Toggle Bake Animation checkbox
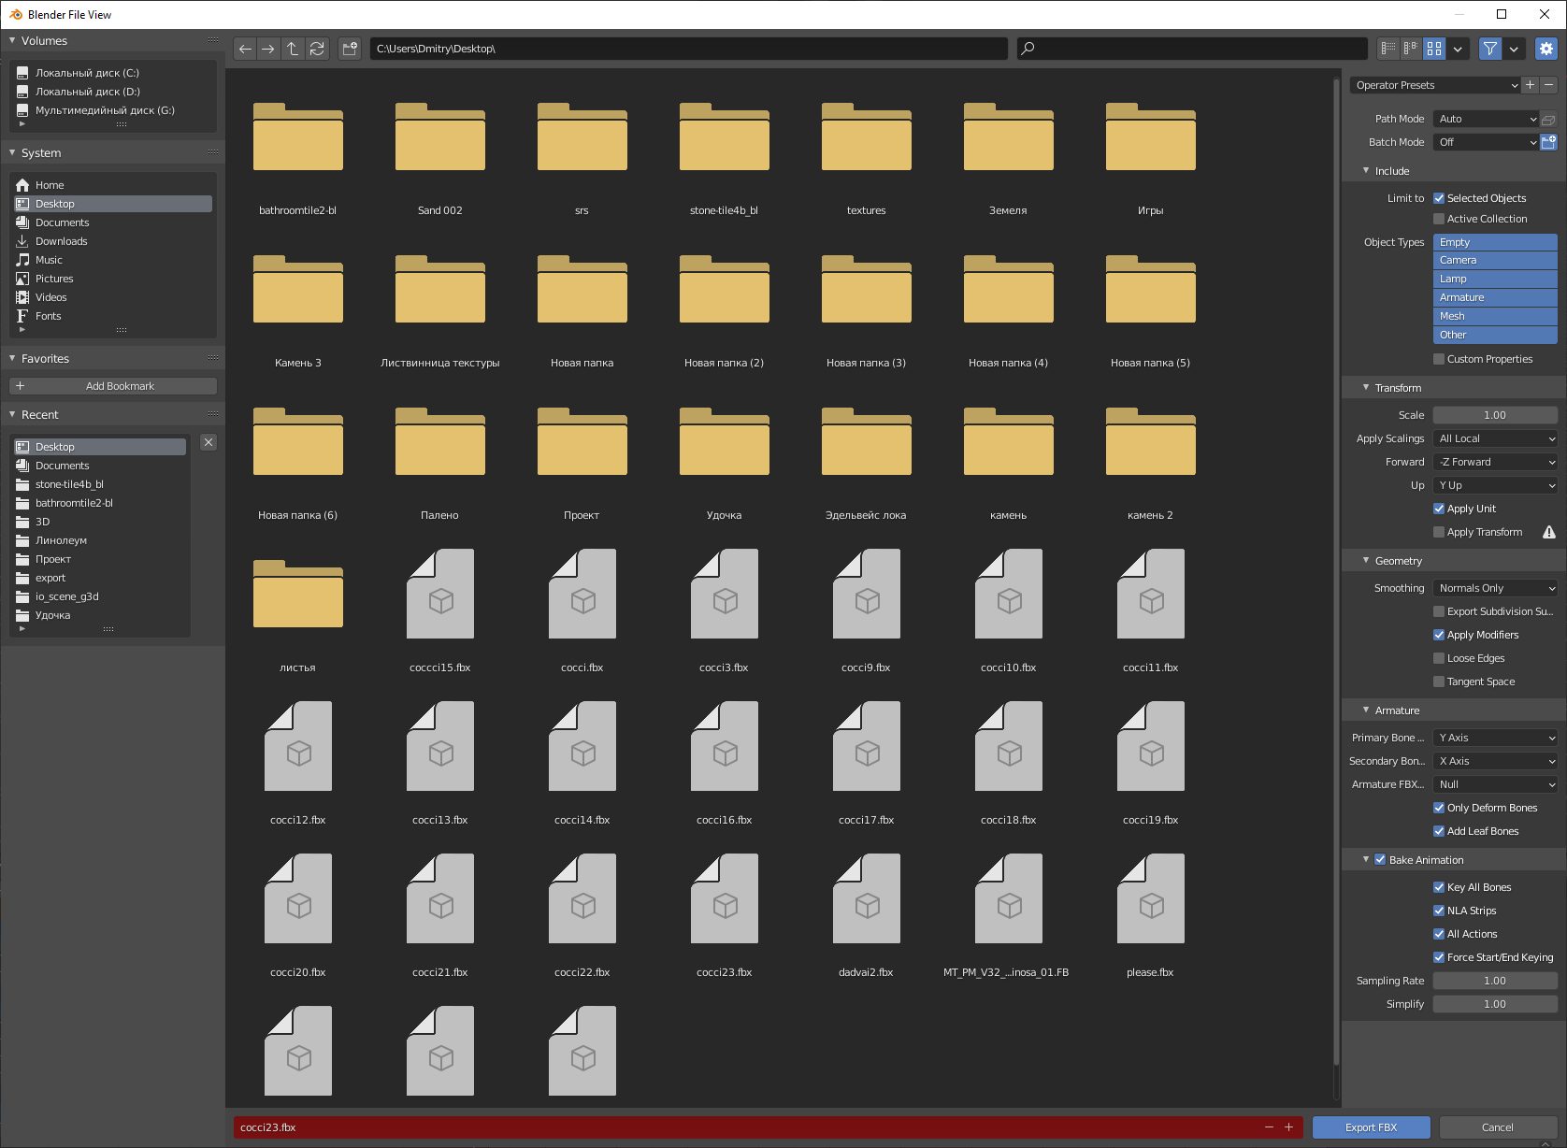 click(x=1380, y=860)
